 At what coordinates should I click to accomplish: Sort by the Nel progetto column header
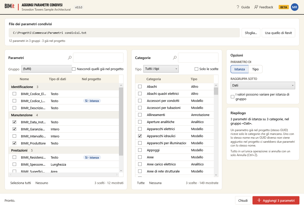click(x=91, y=79)
